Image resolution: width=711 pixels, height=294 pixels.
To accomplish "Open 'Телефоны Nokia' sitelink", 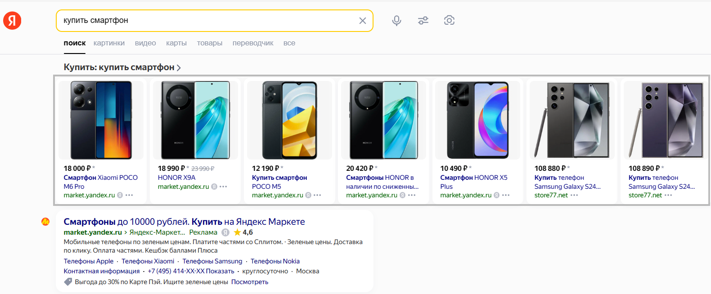I will [x=275, y=261].
